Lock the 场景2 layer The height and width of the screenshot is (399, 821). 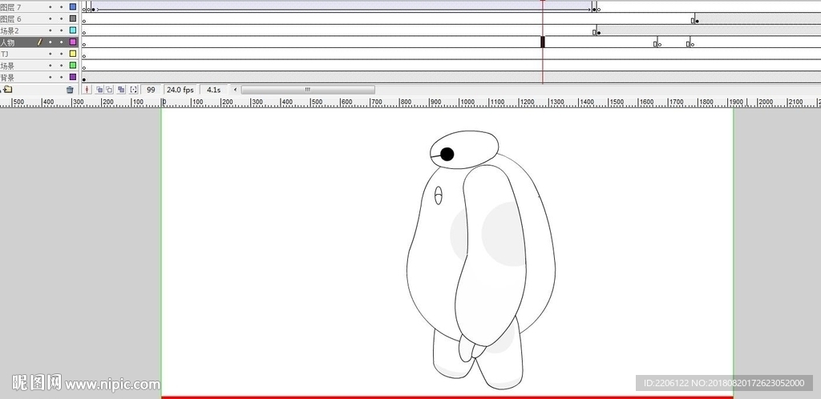(61, 30)
